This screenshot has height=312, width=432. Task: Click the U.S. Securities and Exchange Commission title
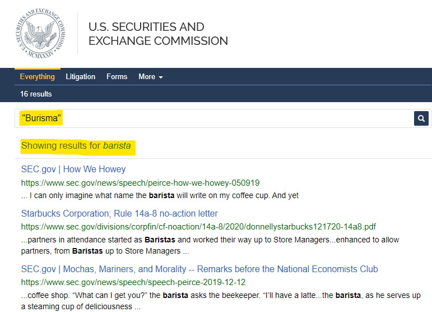click(x=158, y=34)
